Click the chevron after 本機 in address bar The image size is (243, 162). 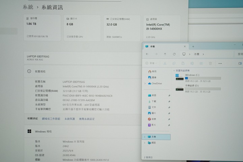[203, 54]
